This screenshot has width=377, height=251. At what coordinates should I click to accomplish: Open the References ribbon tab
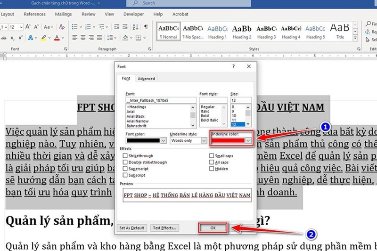(x=34, y=14)
